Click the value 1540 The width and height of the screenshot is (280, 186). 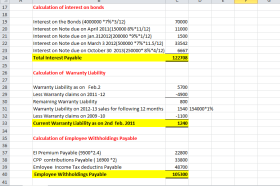point(182,109)
